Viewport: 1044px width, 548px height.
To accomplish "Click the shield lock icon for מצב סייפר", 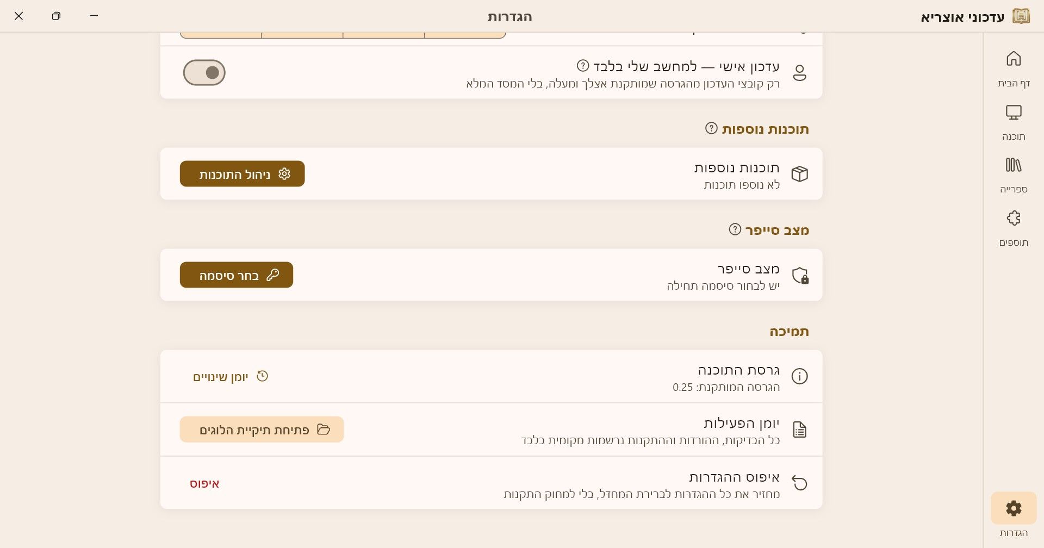I will click(800, 276).
